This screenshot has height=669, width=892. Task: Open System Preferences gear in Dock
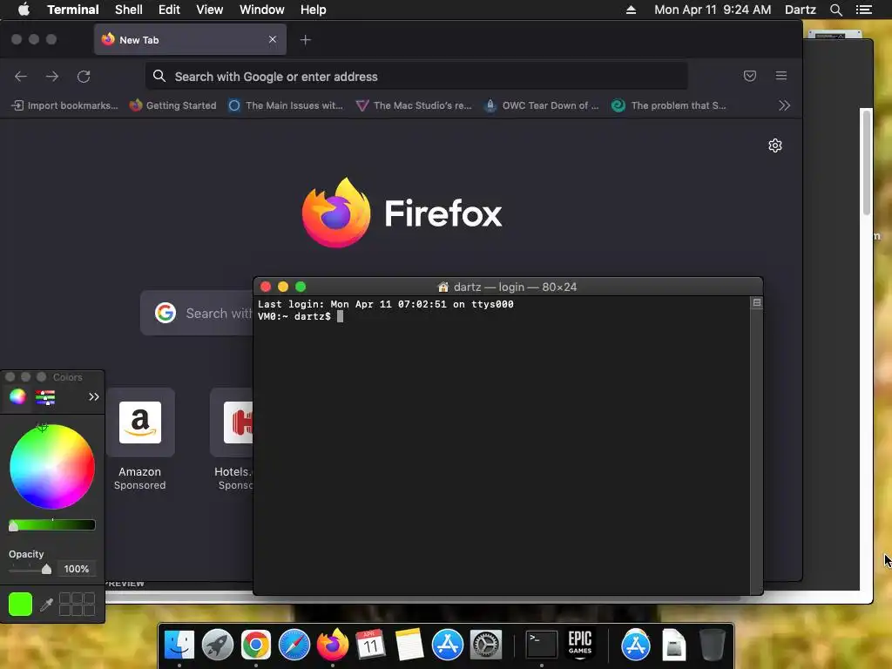485,645
